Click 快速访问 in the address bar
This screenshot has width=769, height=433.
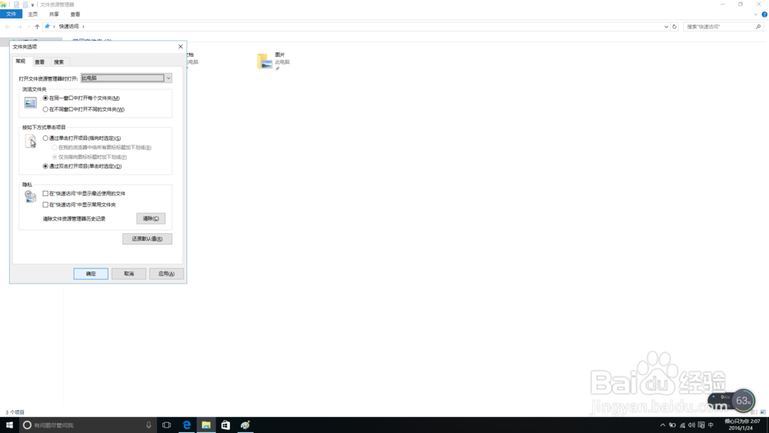click(68, 26)
